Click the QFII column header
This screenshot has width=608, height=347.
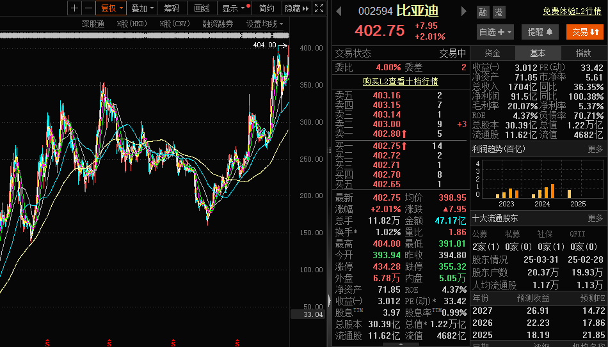point(578,235)
